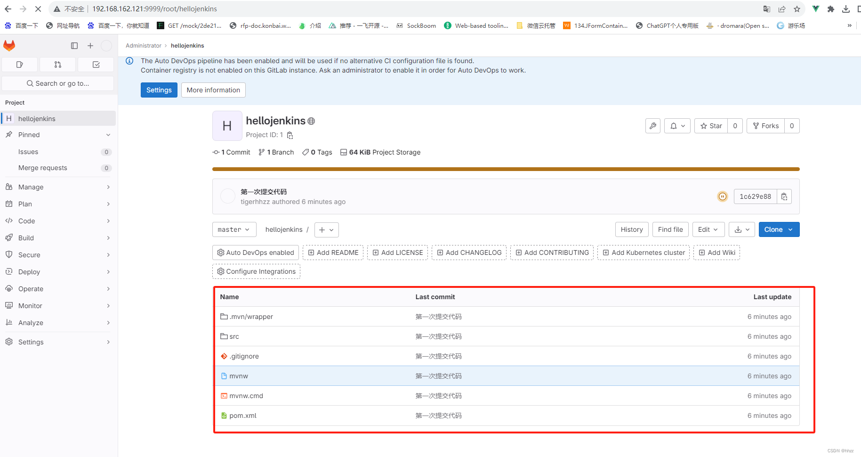
Task: Click Auto DevOps enabled button
Action: [x=256, y=253]
